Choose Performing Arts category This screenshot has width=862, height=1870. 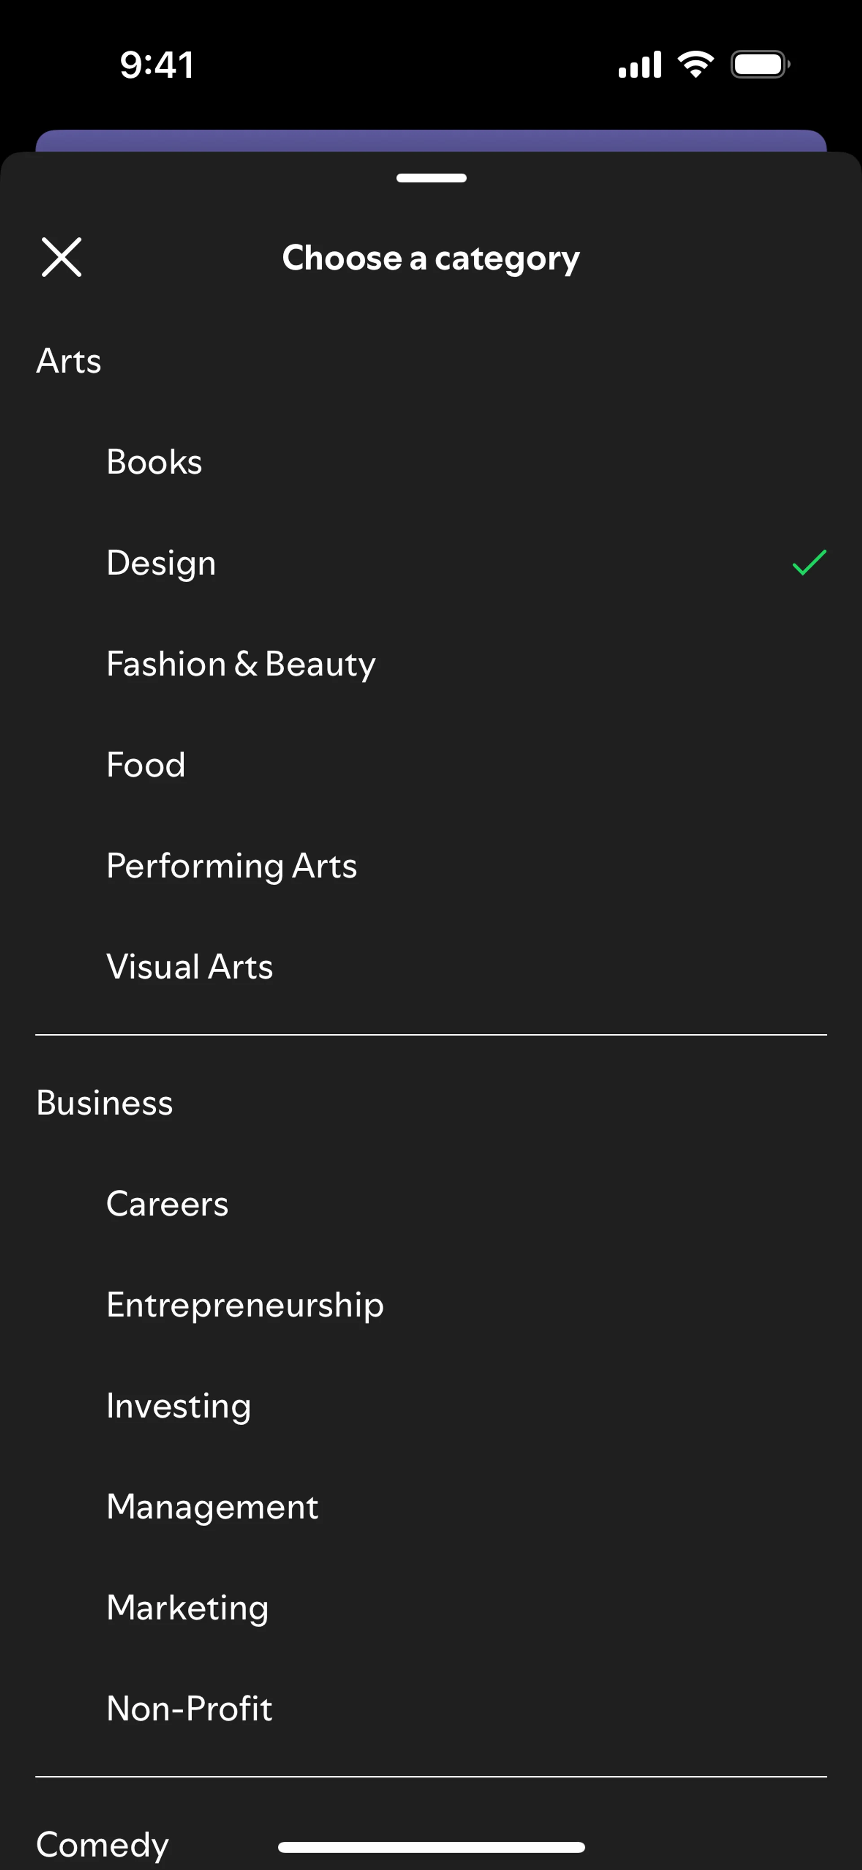232,866
